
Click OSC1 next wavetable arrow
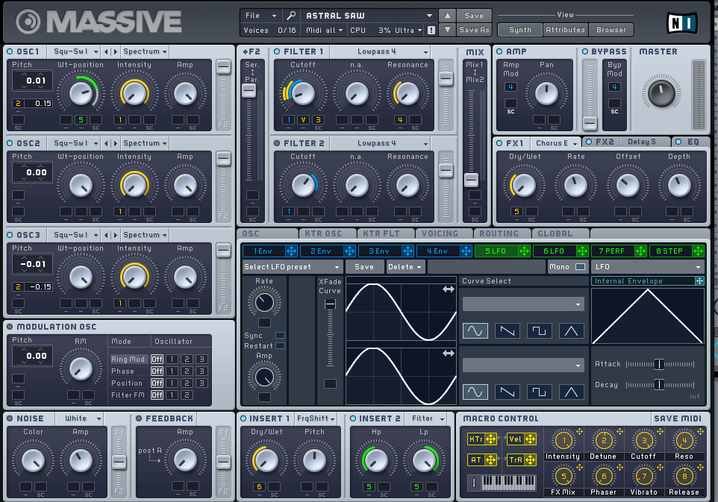point(115,51)
